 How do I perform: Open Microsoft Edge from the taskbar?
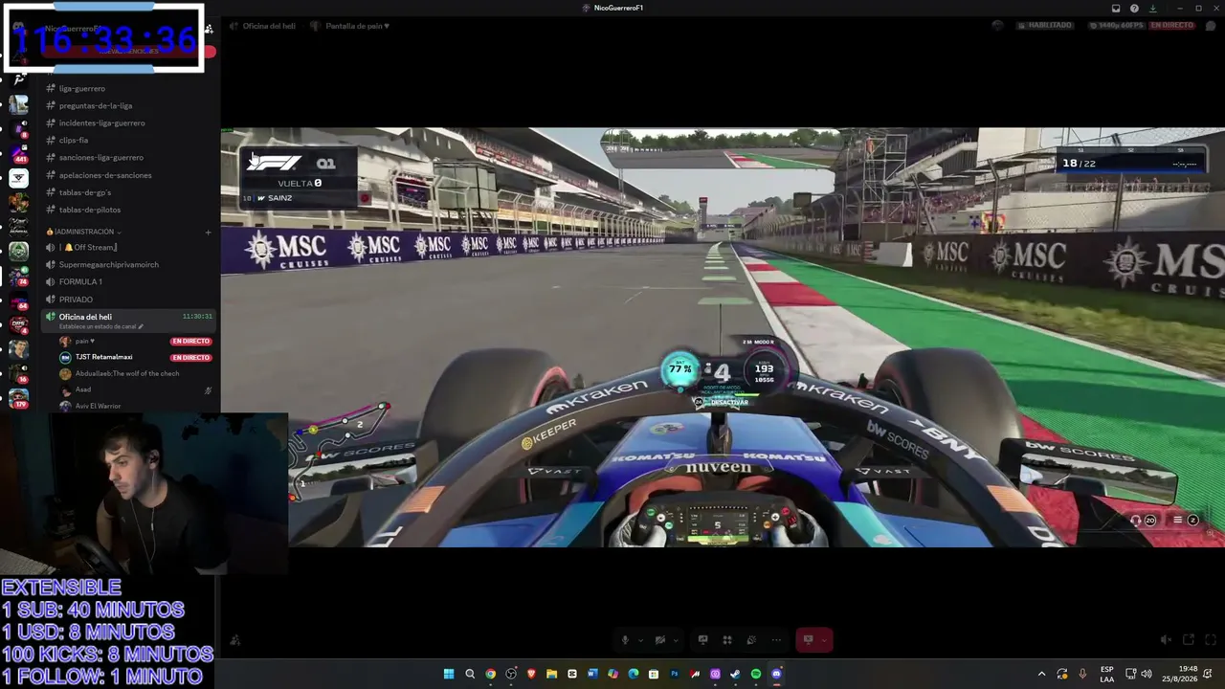634,674
